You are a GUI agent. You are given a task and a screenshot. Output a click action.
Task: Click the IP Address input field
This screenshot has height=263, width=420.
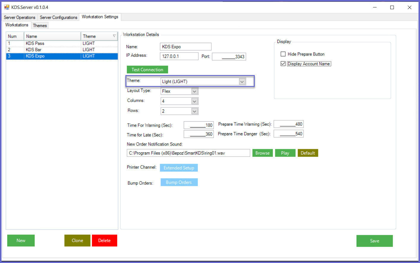click(179, 56)
